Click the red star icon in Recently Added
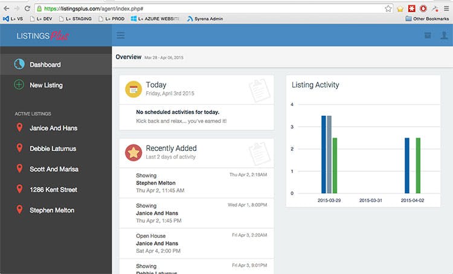The width and height of the screenshot is (453, 274). point(133,153)
